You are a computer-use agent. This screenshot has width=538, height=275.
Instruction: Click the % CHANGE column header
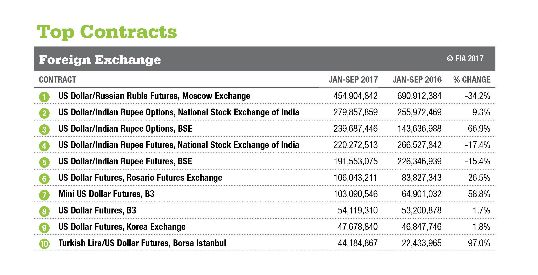click(472, 79)
